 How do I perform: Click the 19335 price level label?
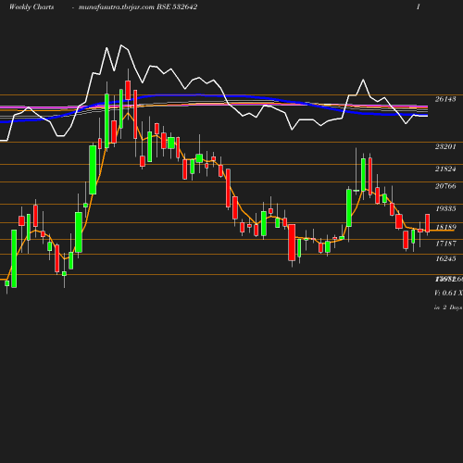coord(445,208)
